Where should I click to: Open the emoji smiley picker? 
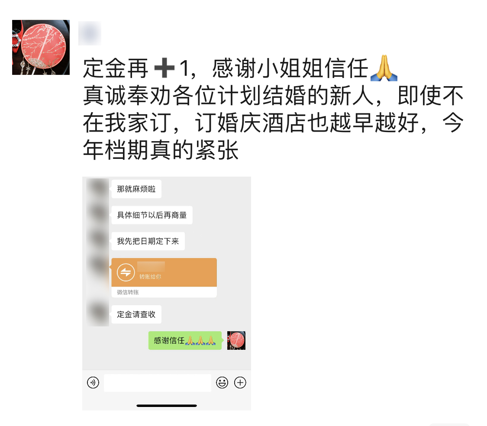click(x=222, y=383)
